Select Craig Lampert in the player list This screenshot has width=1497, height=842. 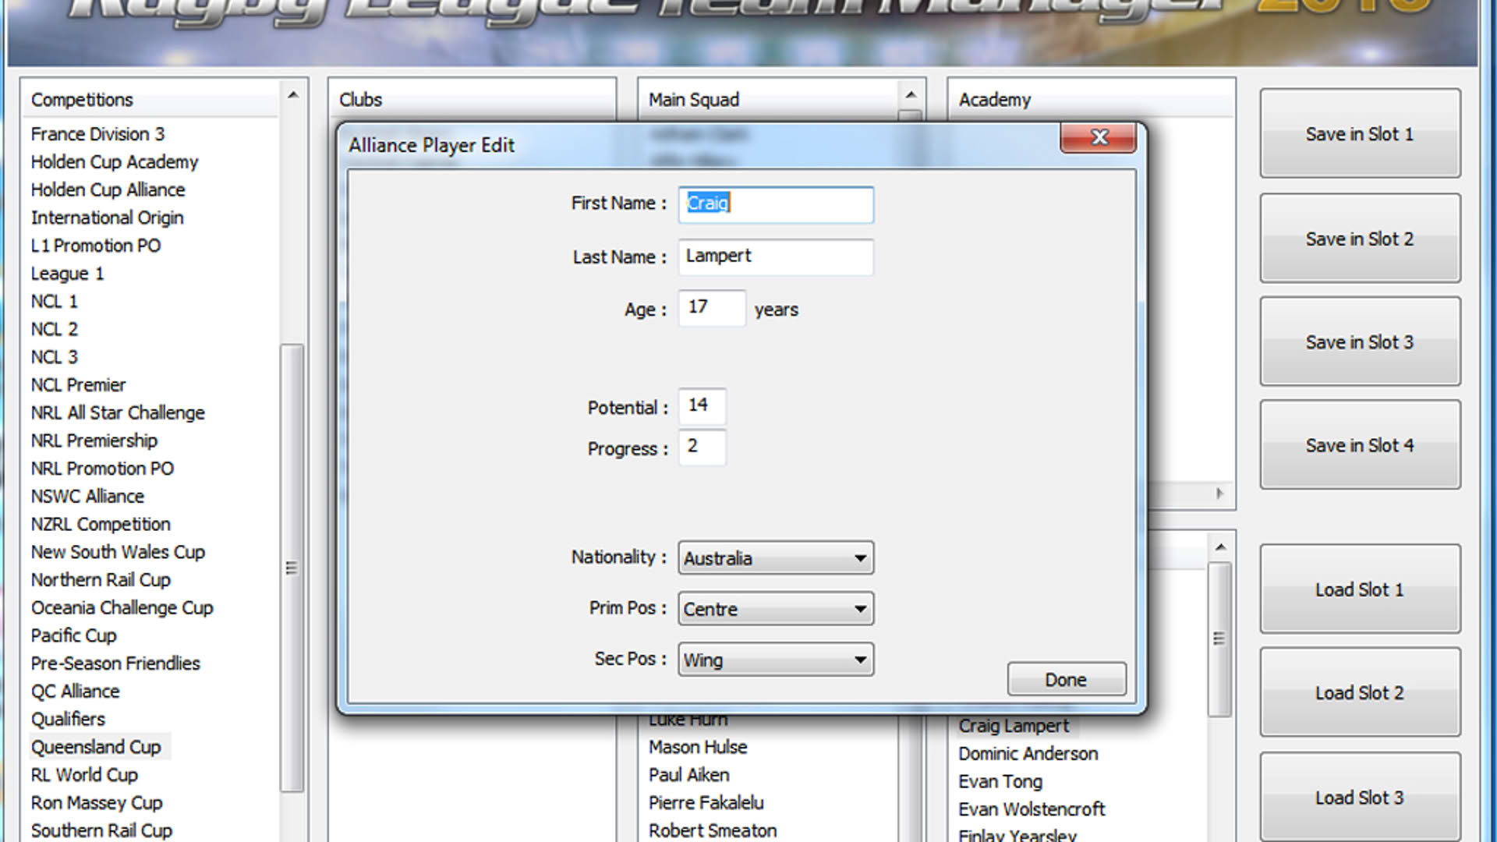click(1014, 726)
